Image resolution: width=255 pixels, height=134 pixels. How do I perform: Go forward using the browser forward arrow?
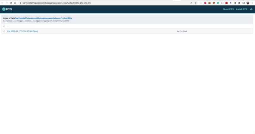tap(7, 3)
